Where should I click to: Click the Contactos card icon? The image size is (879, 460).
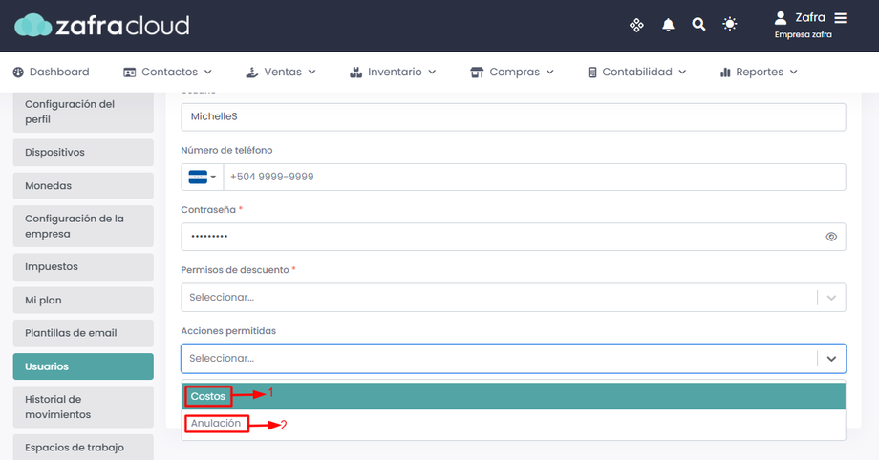(130, 73)
